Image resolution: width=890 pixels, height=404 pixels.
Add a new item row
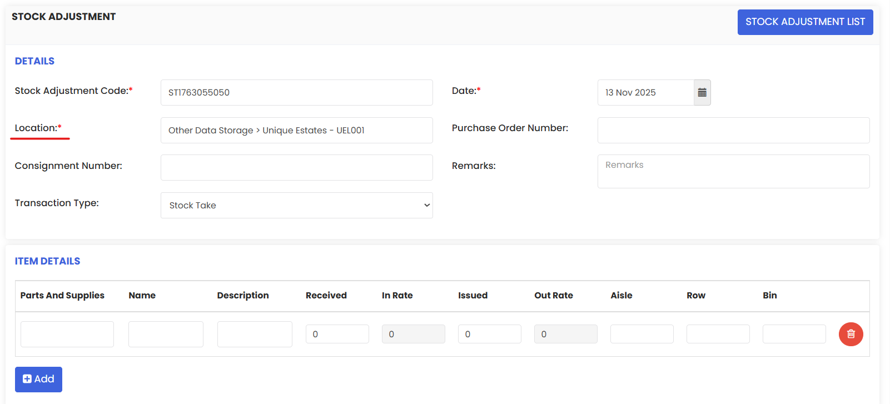(x=38, y=380)
